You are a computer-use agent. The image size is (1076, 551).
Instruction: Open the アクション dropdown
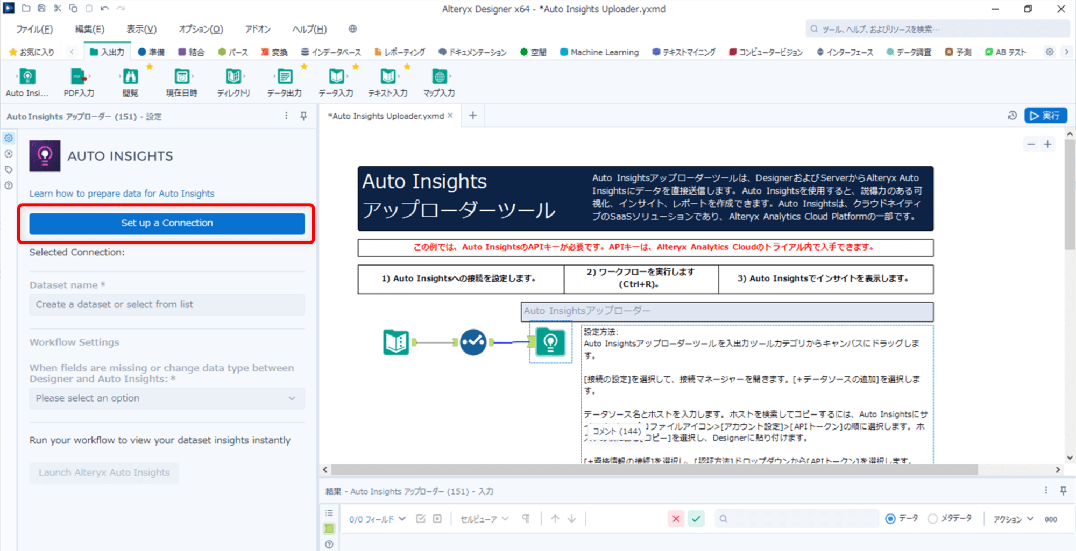tap(1013, 519)
